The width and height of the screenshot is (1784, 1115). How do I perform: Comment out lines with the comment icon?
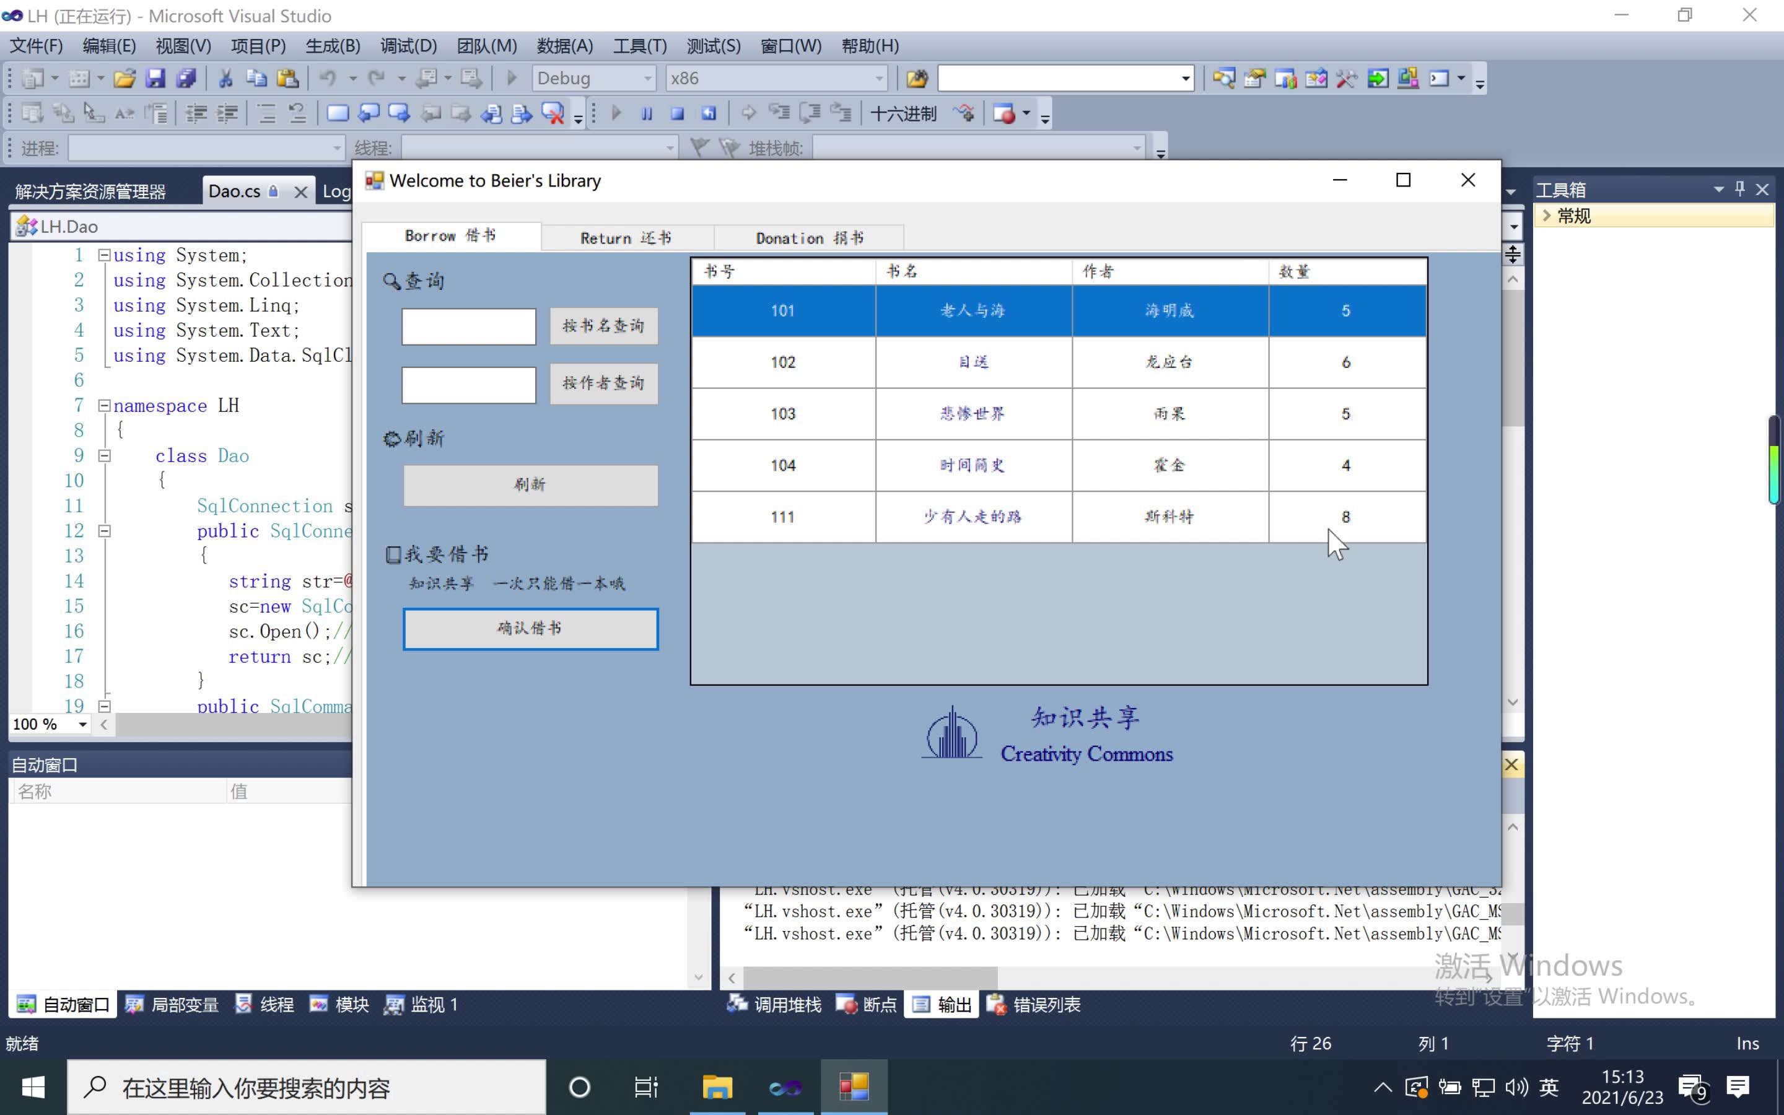tap(266, 113)
